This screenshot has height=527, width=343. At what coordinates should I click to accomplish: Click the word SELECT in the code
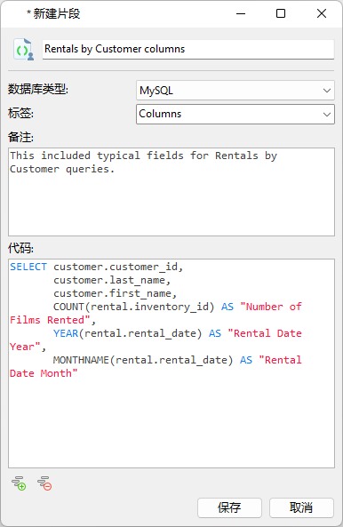pos(28,267)
